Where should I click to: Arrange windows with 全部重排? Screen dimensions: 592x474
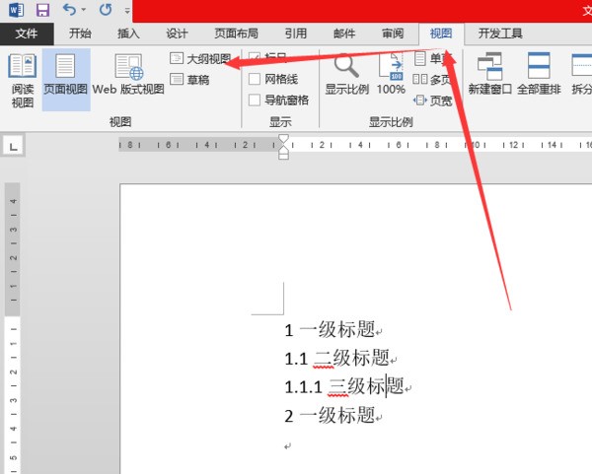click(539, 75)
